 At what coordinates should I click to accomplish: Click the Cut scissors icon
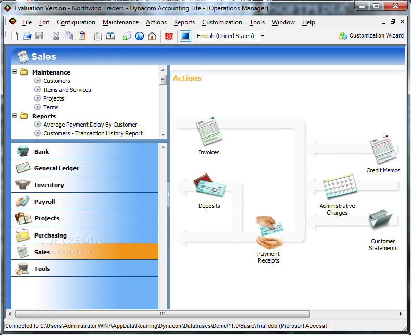tap(56, 36)
